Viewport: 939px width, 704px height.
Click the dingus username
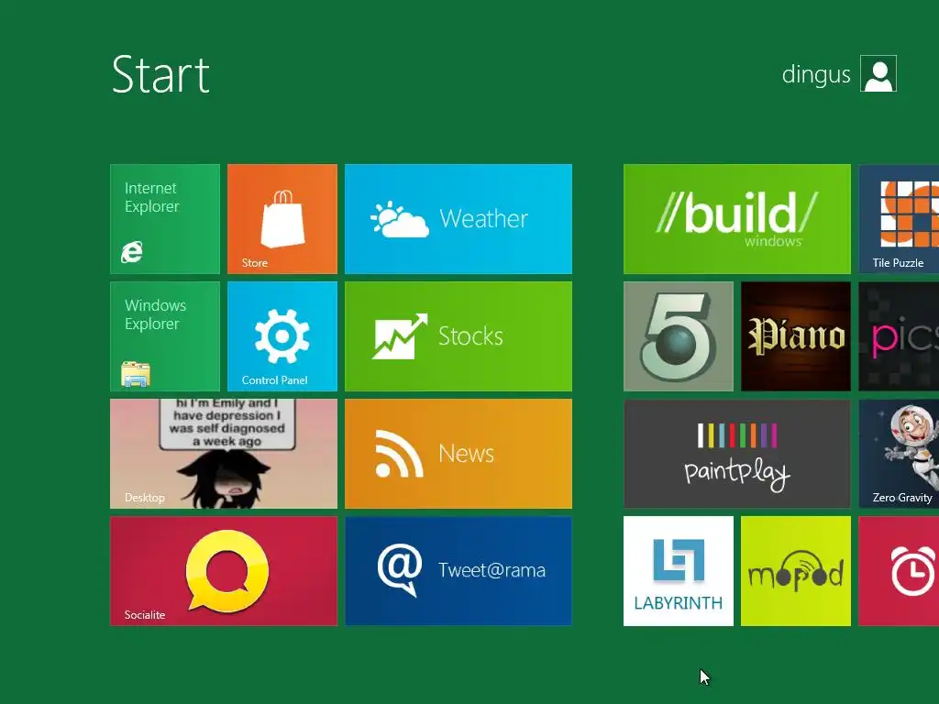tap(815, 75)
